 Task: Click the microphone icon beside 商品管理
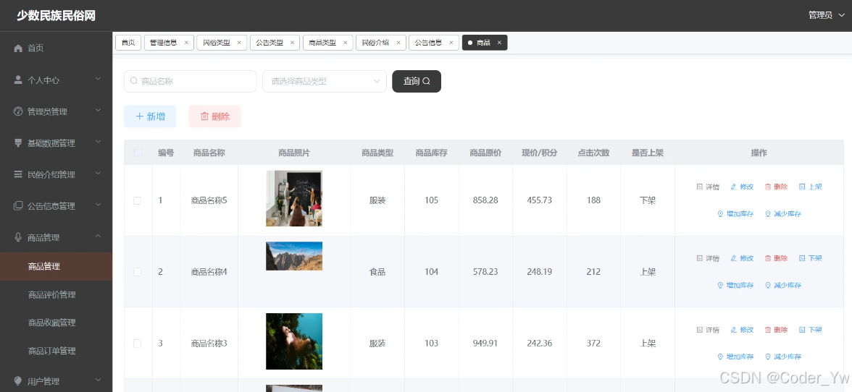[18, 237]
